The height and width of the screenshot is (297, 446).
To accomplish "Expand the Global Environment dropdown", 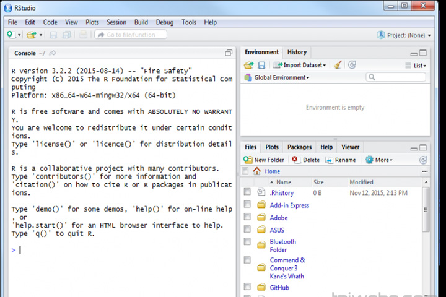I will coord(277,77).
